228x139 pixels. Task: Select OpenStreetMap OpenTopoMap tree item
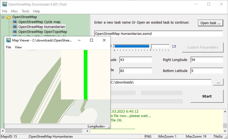43,32
